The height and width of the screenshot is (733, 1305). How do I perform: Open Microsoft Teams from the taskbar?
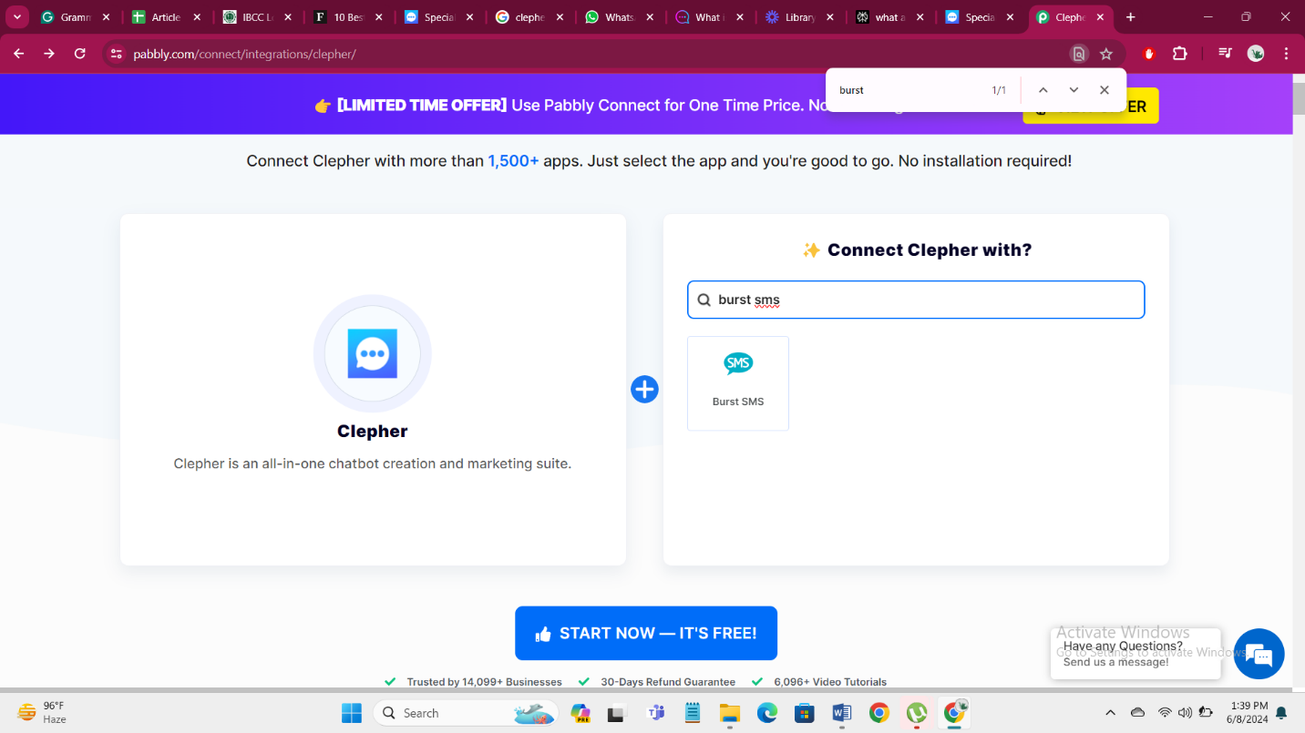pyautogui.click(x=655, y=713)
